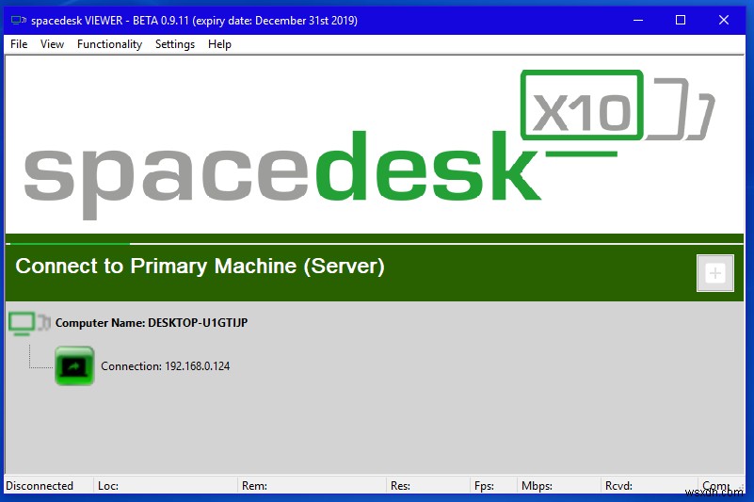Click the monitor icon beside Computer Name
The height and width of the screenshot is (502, 754).
pyautogui.click(x=29, y=323)
